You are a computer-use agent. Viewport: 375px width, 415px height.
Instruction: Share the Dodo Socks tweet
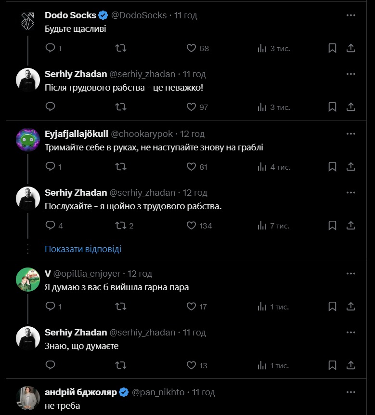pos(351,48)
